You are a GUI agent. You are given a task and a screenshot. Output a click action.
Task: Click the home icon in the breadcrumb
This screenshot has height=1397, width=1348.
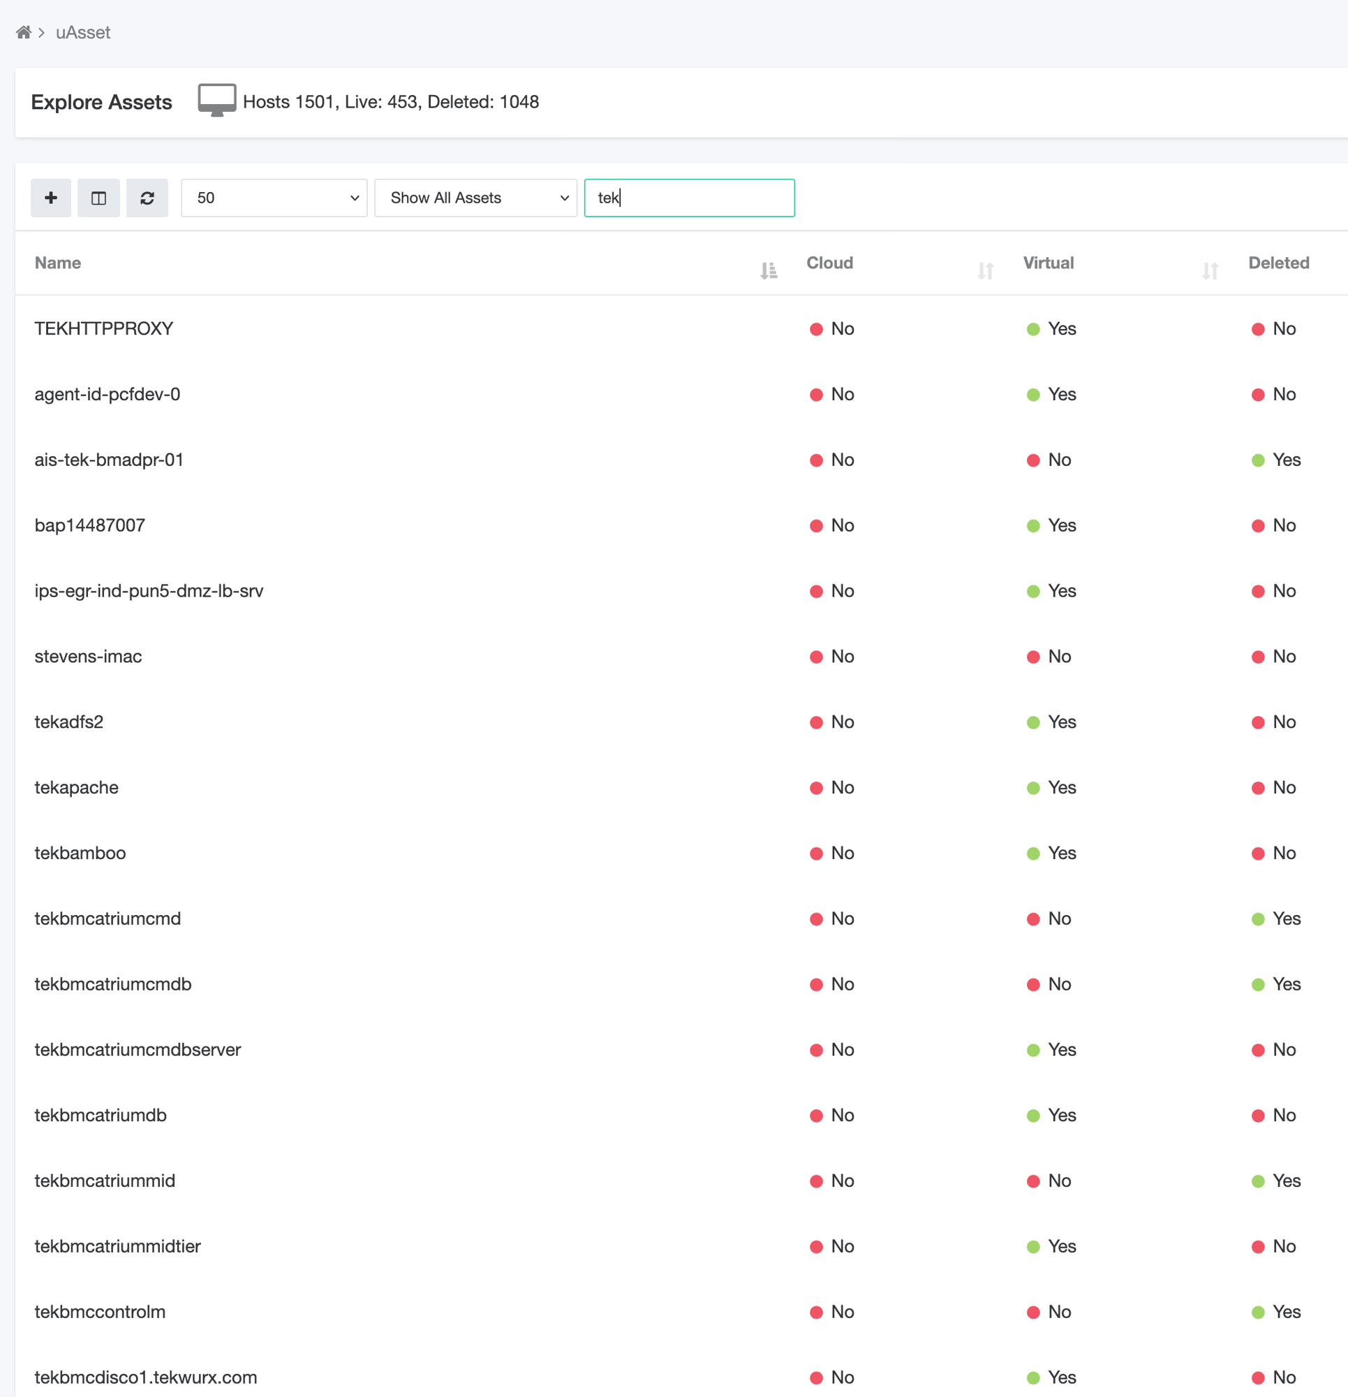24,32
